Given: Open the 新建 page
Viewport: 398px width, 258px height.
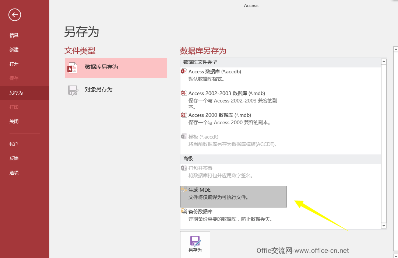Looking at the screenshot, I should pyautogui.click(x=25, y=49).
